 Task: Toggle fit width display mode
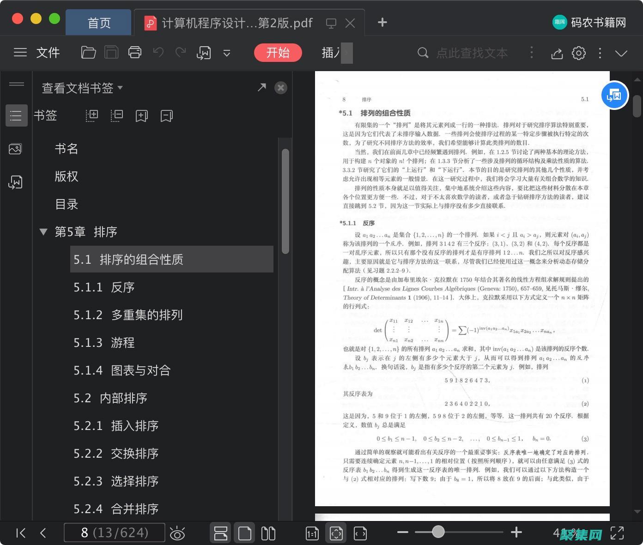point(360,533)
